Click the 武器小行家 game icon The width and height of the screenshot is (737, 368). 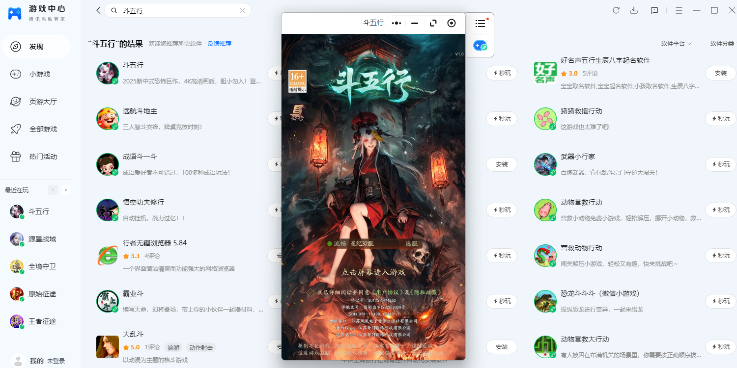click(x=545, y=164)
